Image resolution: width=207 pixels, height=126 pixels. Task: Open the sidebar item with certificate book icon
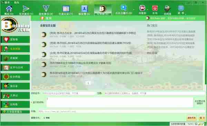click(15, 68)
